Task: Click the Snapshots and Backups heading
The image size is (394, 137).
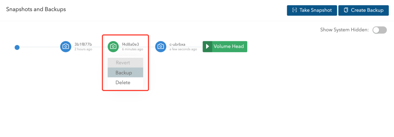Action: pyautogui.click(x=36, y=9)
